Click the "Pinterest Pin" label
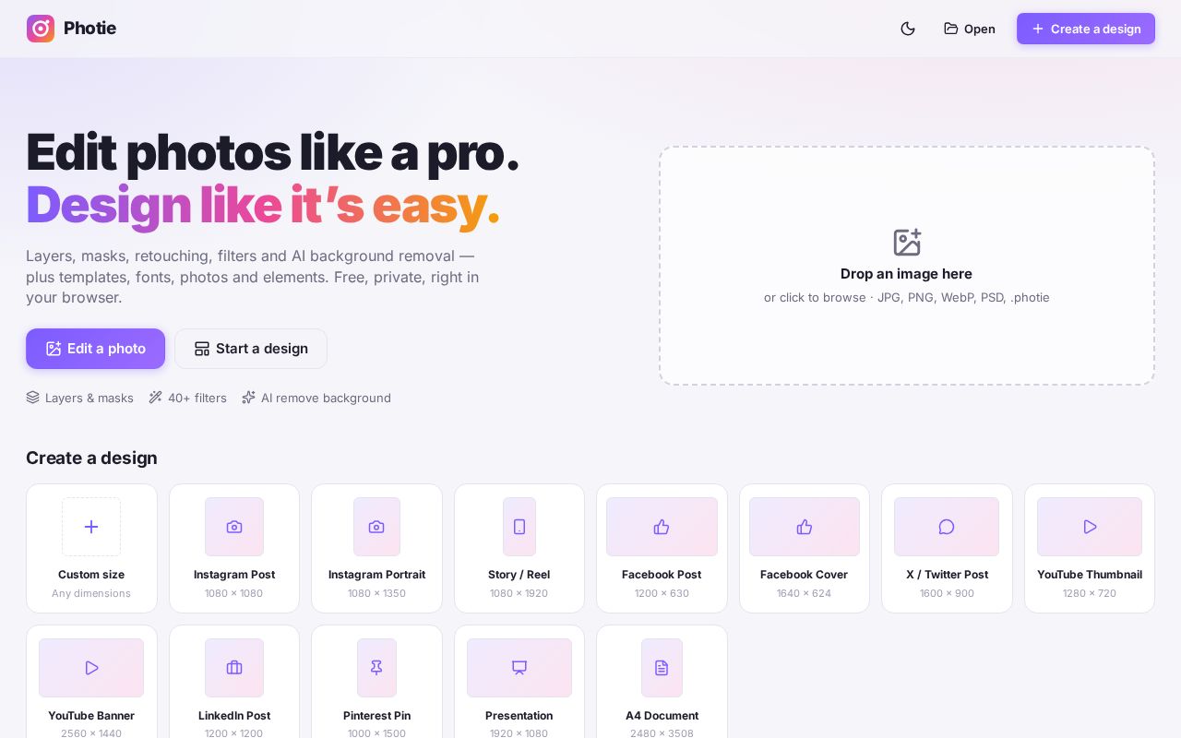 (x=376, y=716)
